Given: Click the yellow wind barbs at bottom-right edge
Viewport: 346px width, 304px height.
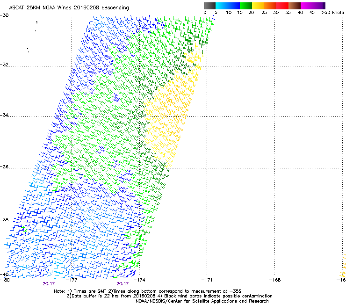Looking at the screenshot, I should [343, 265].
